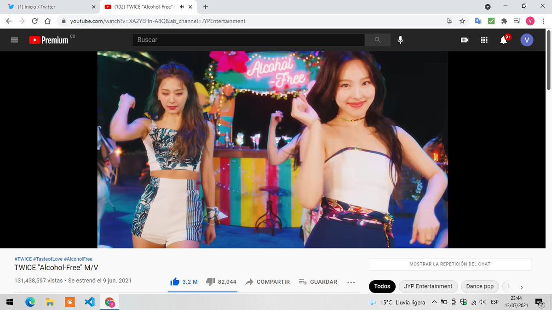
Task: Open the YouTube account avatar menu
Action: (x=527, y=40)
